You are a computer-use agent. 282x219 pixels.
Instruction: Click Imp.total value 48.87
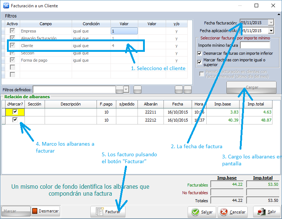coord(256,120)
